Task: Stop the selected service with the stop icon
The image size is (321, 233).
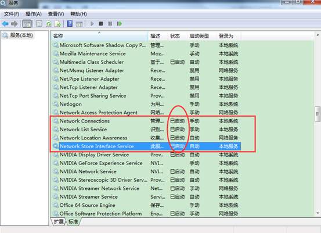Action: 101,24
